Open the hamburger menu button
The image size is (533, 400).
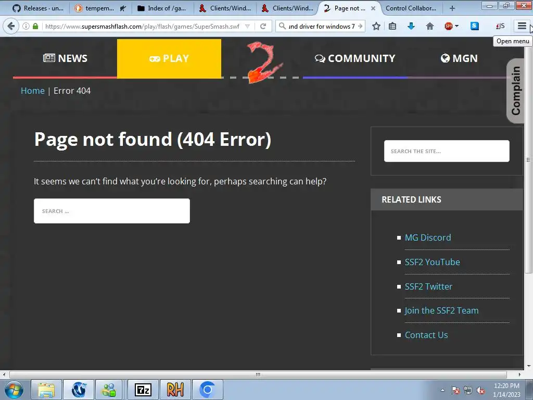coord(522,26)
